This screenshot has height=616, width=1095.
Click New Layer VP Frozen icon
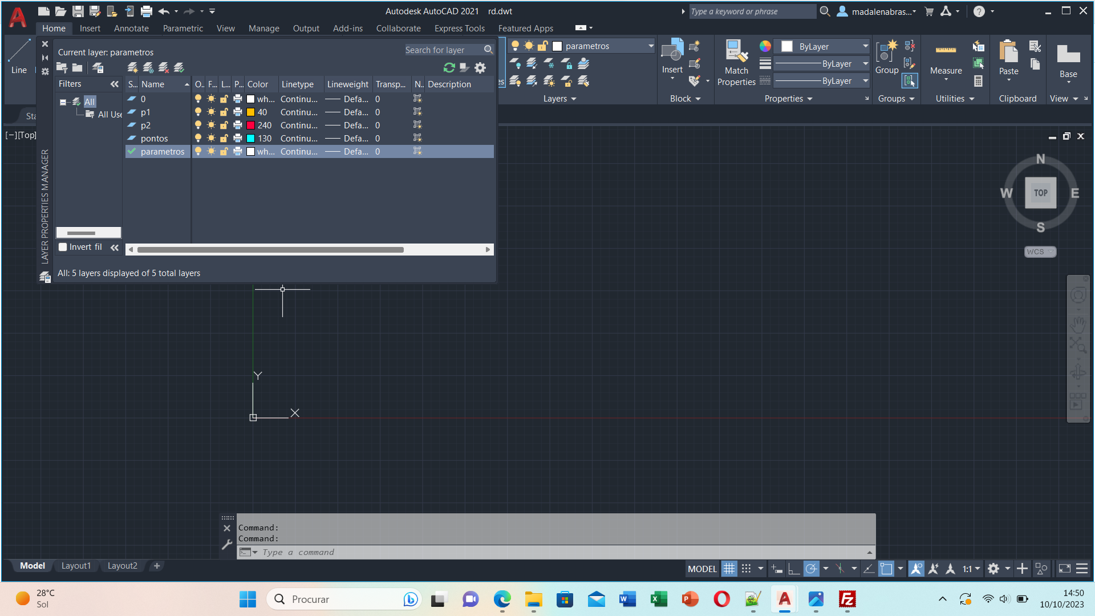click(148, 68)
